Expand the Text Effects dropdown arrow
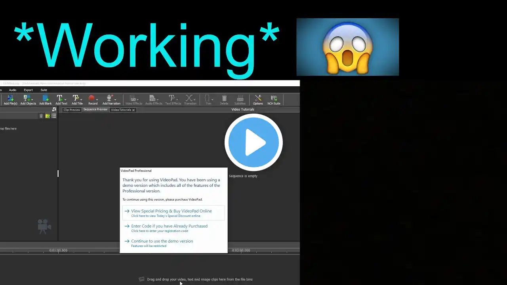This screenshot has height=285, width=507. (177, 99)
